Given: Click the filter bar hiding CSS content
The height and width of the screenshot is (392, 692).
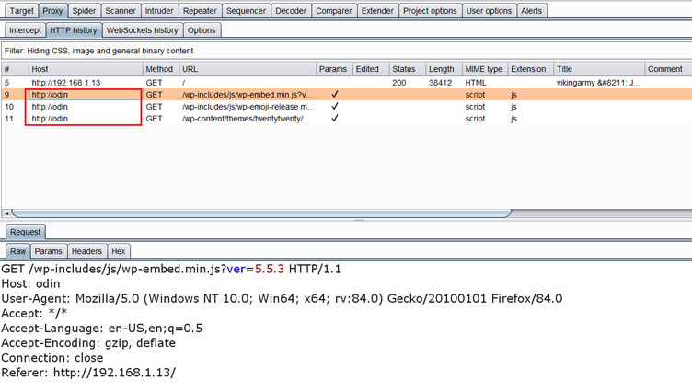Looking at the screenshot, I should click(276, 51).
